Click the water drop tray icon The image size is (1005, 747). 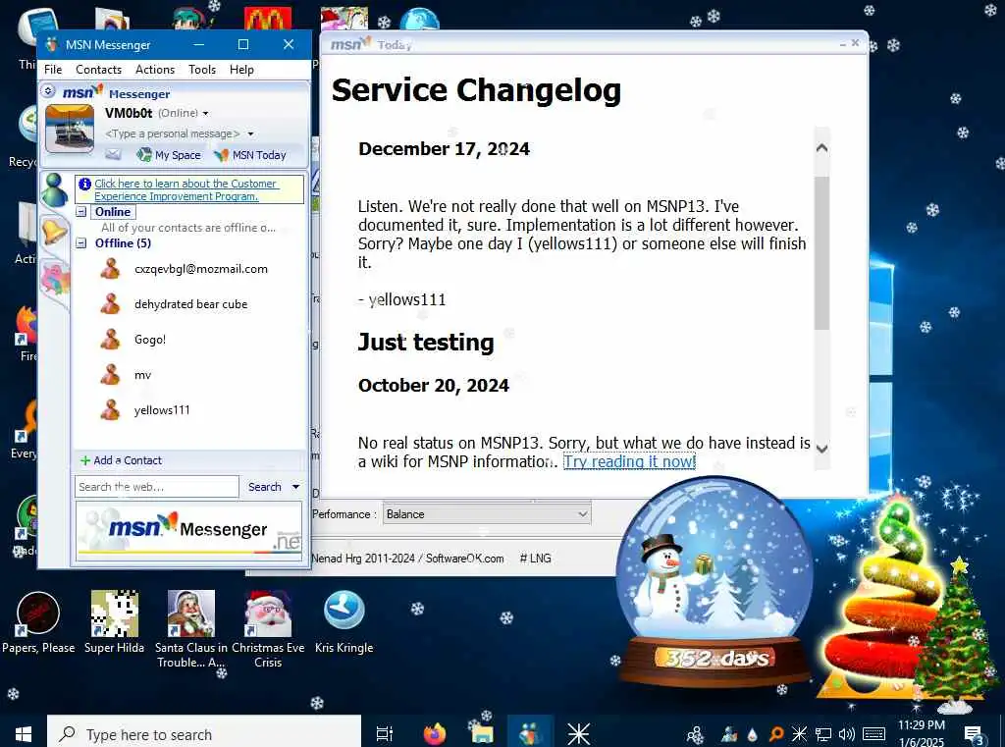coord(753,734)
